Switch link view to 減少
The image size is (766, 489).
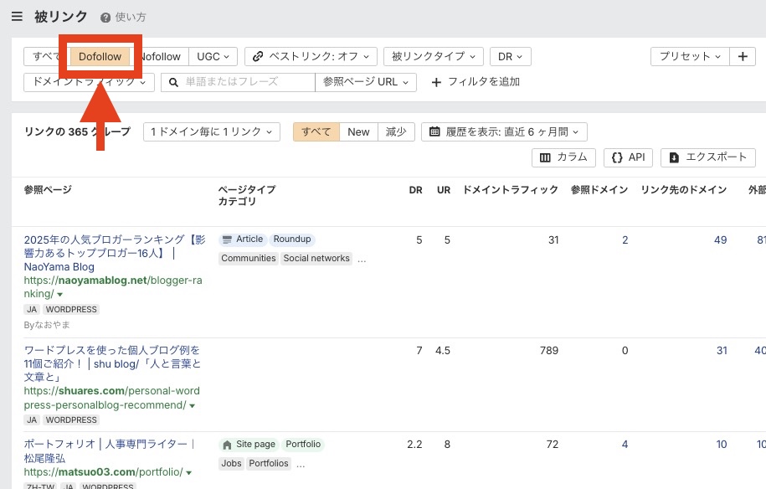[x=394, y=131]
